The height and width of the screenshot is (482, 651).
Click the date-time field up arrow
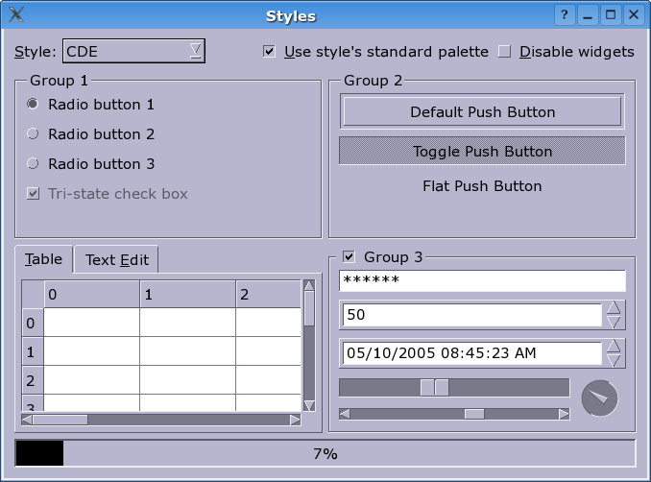tap(615, 346)
